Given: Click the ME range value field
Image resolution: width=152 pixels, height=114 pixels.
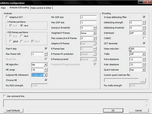Looking at the screenshot, I should click(38, 70).
